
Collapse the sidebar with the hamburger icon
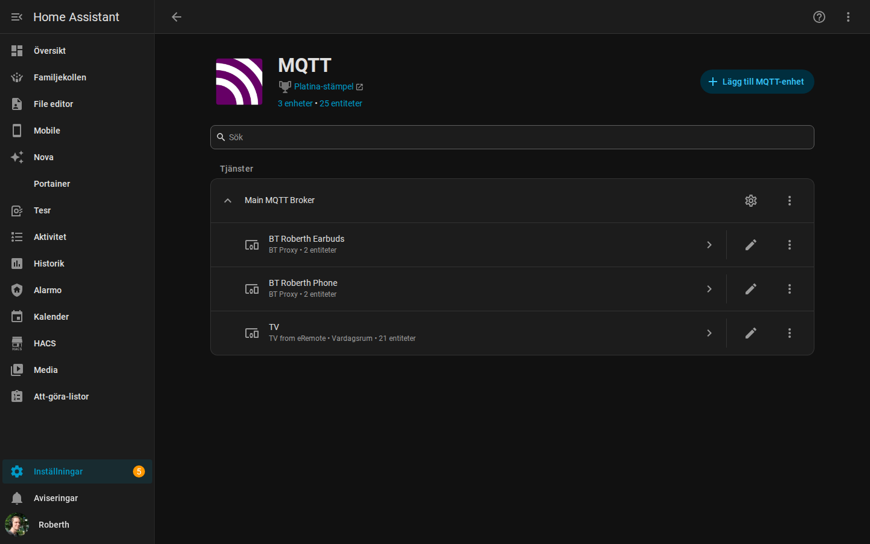click(x=17, y=17)
